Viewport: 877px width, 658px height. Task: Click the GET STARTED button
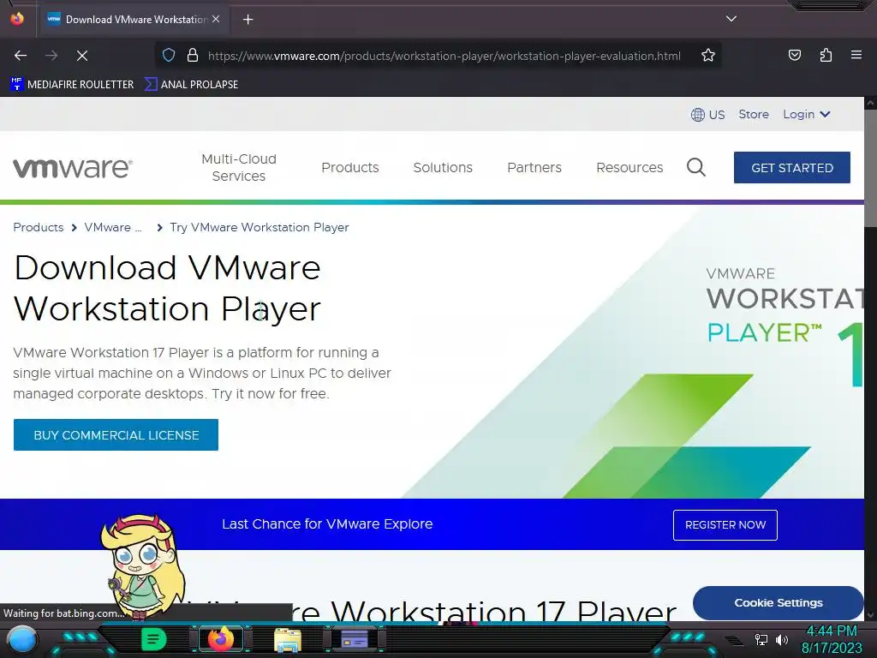(x=792, y=167)
